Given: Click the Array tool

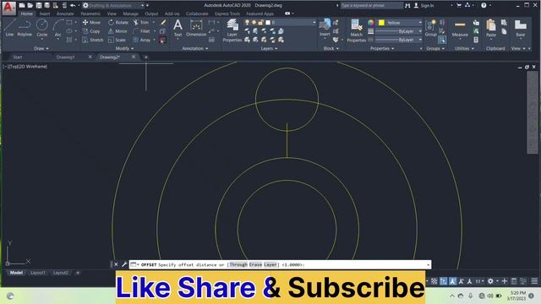Looking at the screenshot, I should pyautogui.click(x=142, y=40).
